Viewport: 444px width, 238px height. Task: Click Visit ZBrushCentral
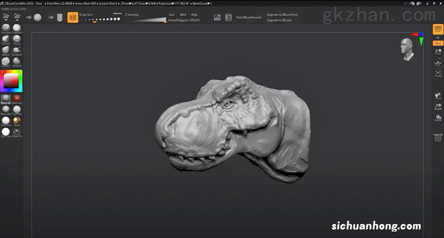[249, 18]
